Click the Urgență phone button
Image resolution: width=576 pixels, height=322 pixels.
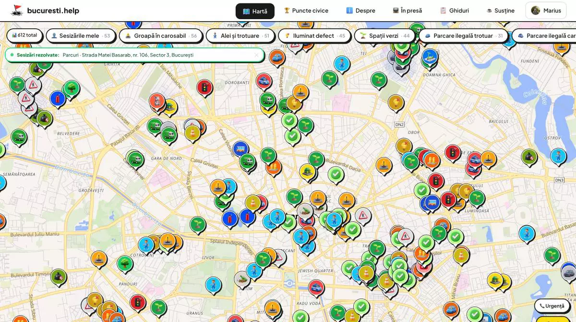552,306
